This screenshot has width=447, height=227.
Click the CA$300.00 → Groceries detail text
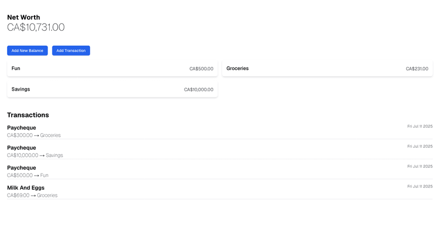[x=33, y=135]
